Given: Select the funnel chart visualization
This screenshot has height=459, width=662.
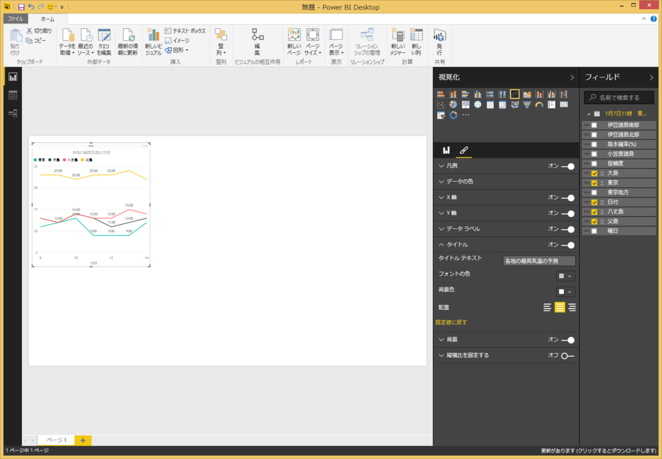Looking at the screenshot, I should point(527,105).
